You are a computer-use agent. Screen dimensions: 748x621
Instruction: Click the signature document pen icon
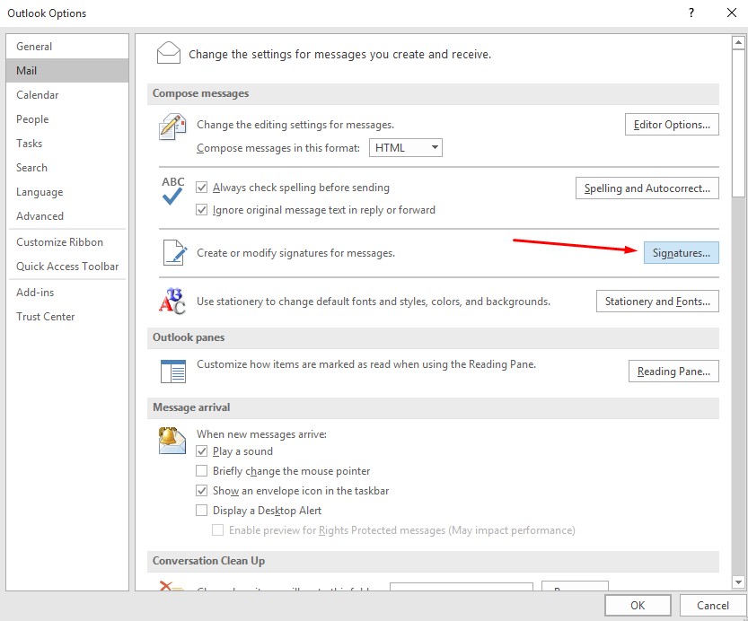click(x=174, y=252)
